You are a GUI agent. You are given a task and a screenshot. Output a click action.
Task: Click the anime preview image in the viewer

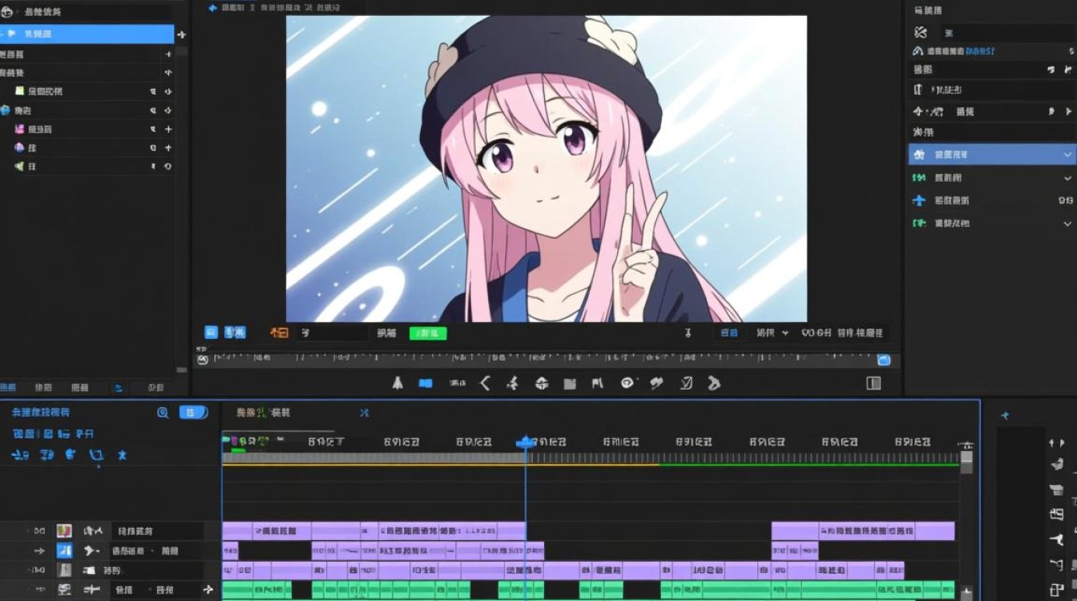click(x=547, y=169)
